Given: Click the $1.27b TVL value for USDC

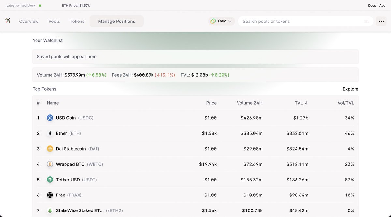Looking at the screenshot, I should pyautogui.click(x=300, y=118).
